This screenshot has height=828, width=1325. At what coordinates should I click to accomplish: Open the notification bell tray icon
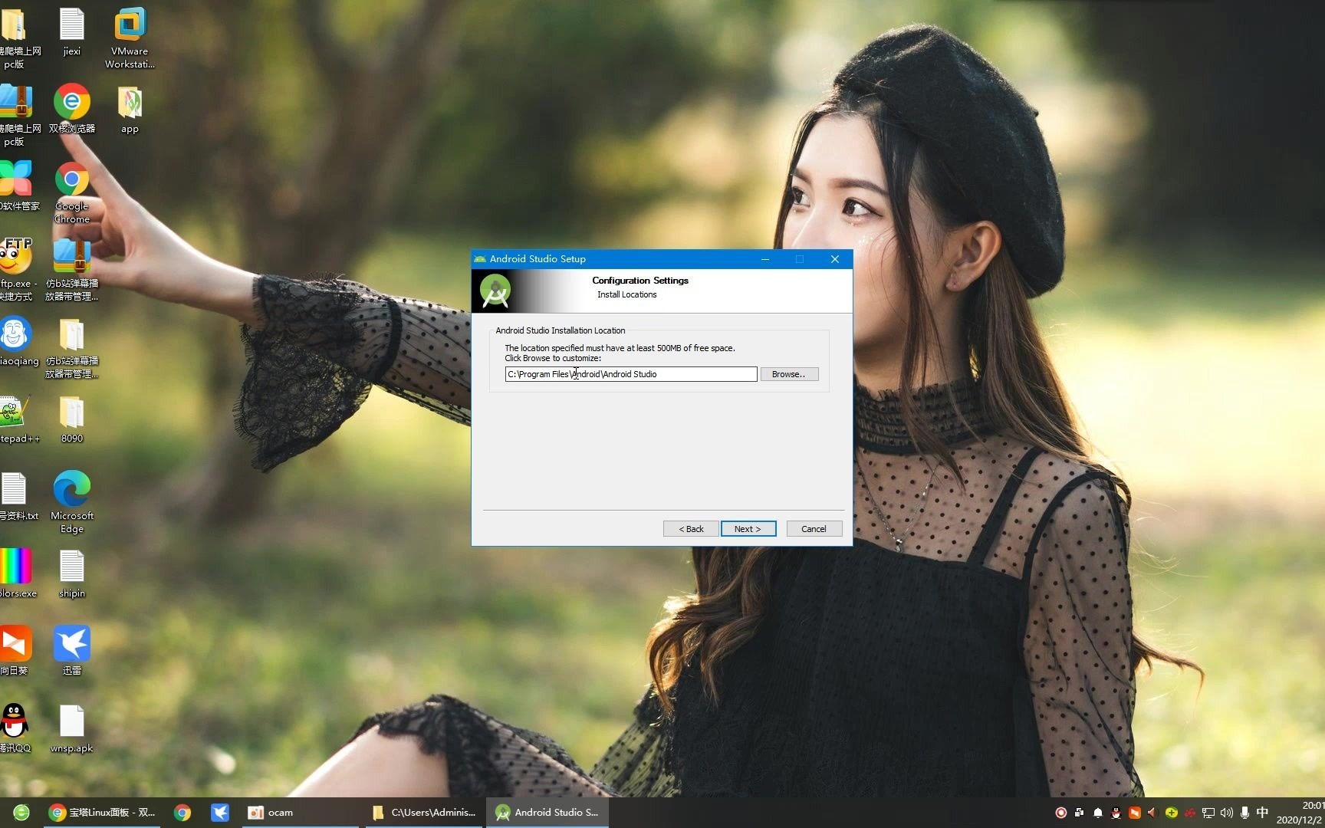[x=1098, y=813]
